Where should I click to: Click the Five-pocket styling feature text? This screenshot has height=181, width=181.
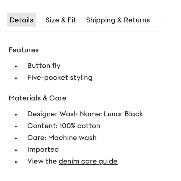(x=60, y=78)
